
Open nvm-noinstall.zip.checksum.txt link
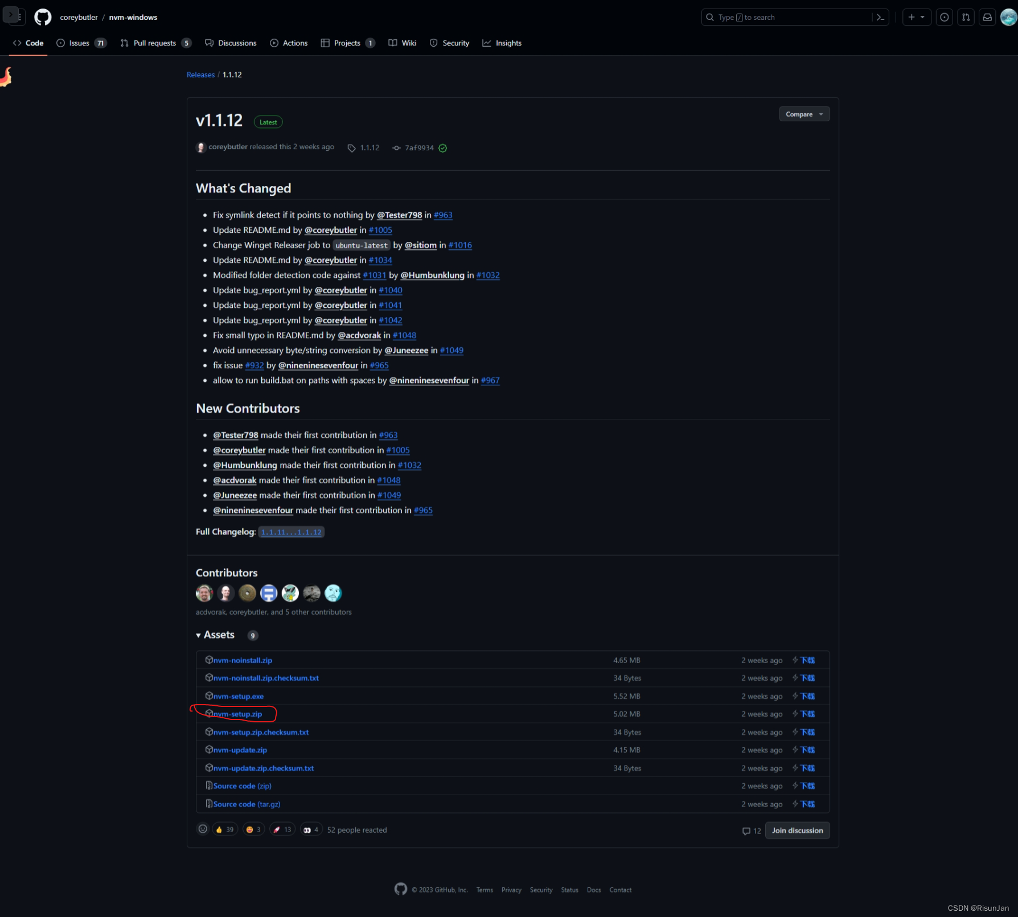pos(266,679)
